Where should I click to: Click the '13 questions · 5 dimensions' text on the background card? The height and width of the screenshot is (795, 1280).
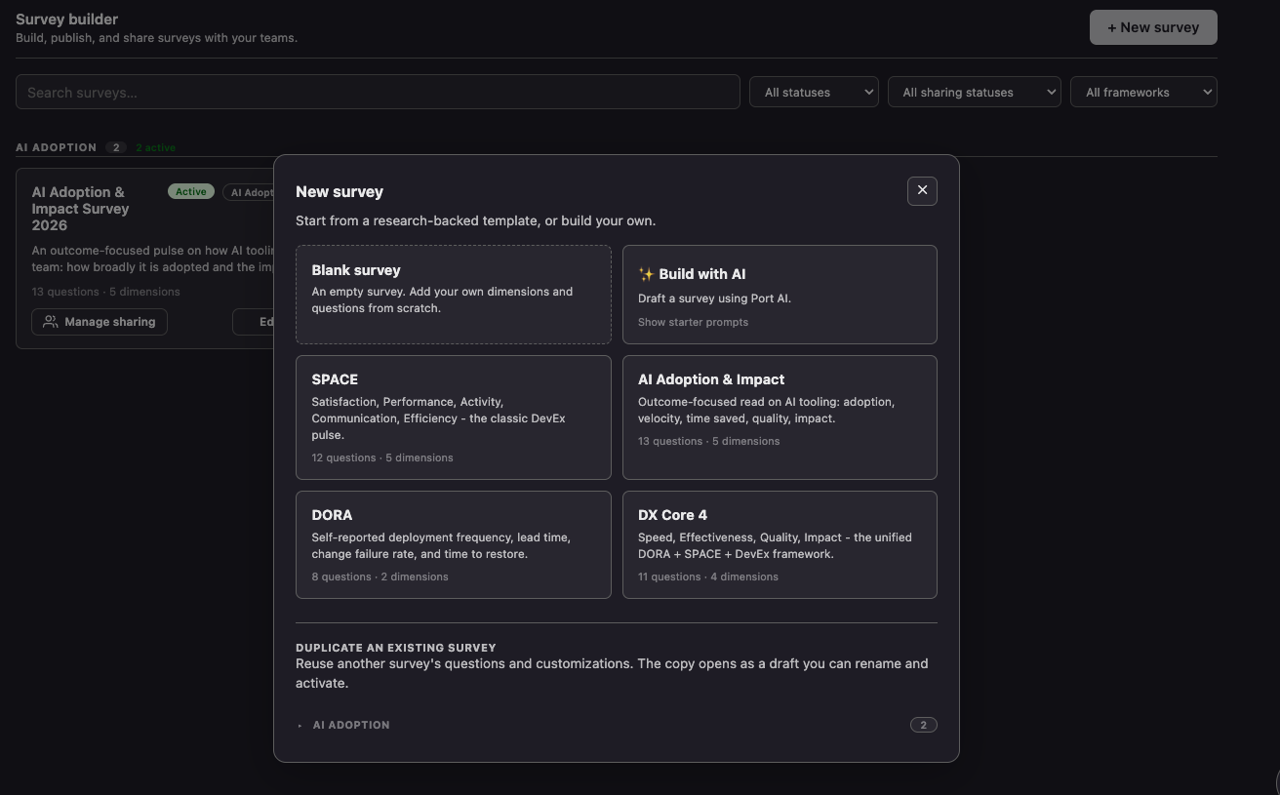(x=105, y=292)
